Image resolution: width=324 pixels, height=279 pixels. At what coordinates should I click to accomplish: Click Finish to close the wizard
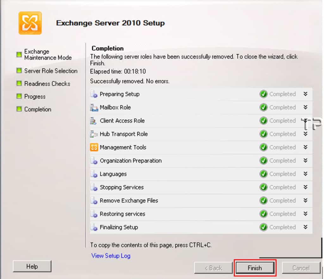(255, 268)
